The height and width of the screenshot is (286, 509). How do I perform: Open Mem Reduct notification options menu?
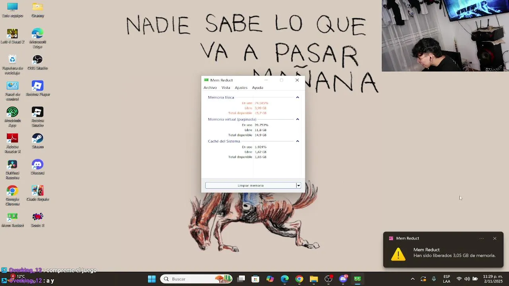pos(482,238)
